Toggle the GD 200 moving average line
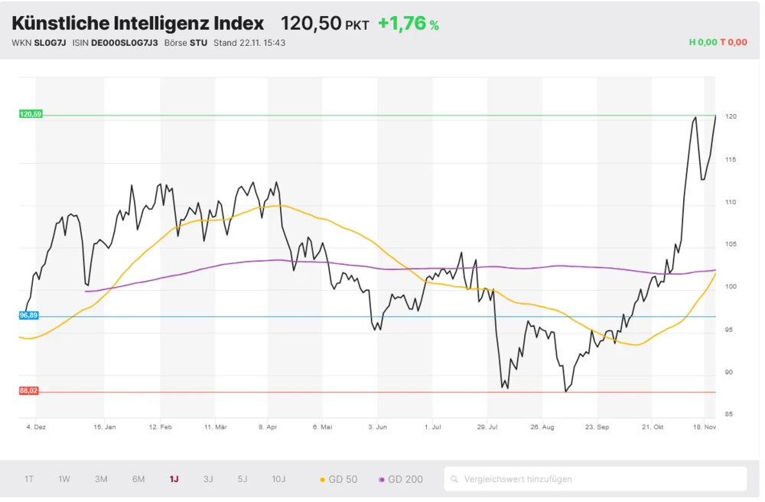765x502 pixels. click(407, 478)
